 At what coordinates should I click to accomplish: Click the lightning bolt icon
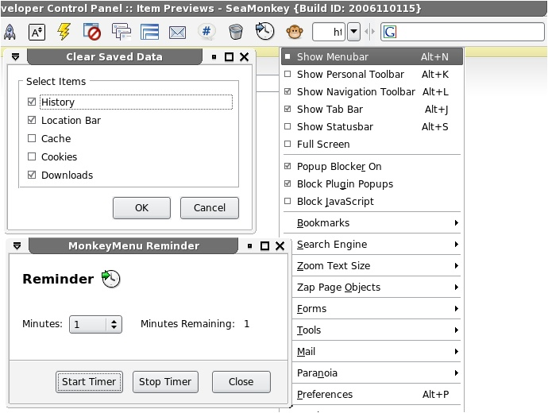[64, 32]
